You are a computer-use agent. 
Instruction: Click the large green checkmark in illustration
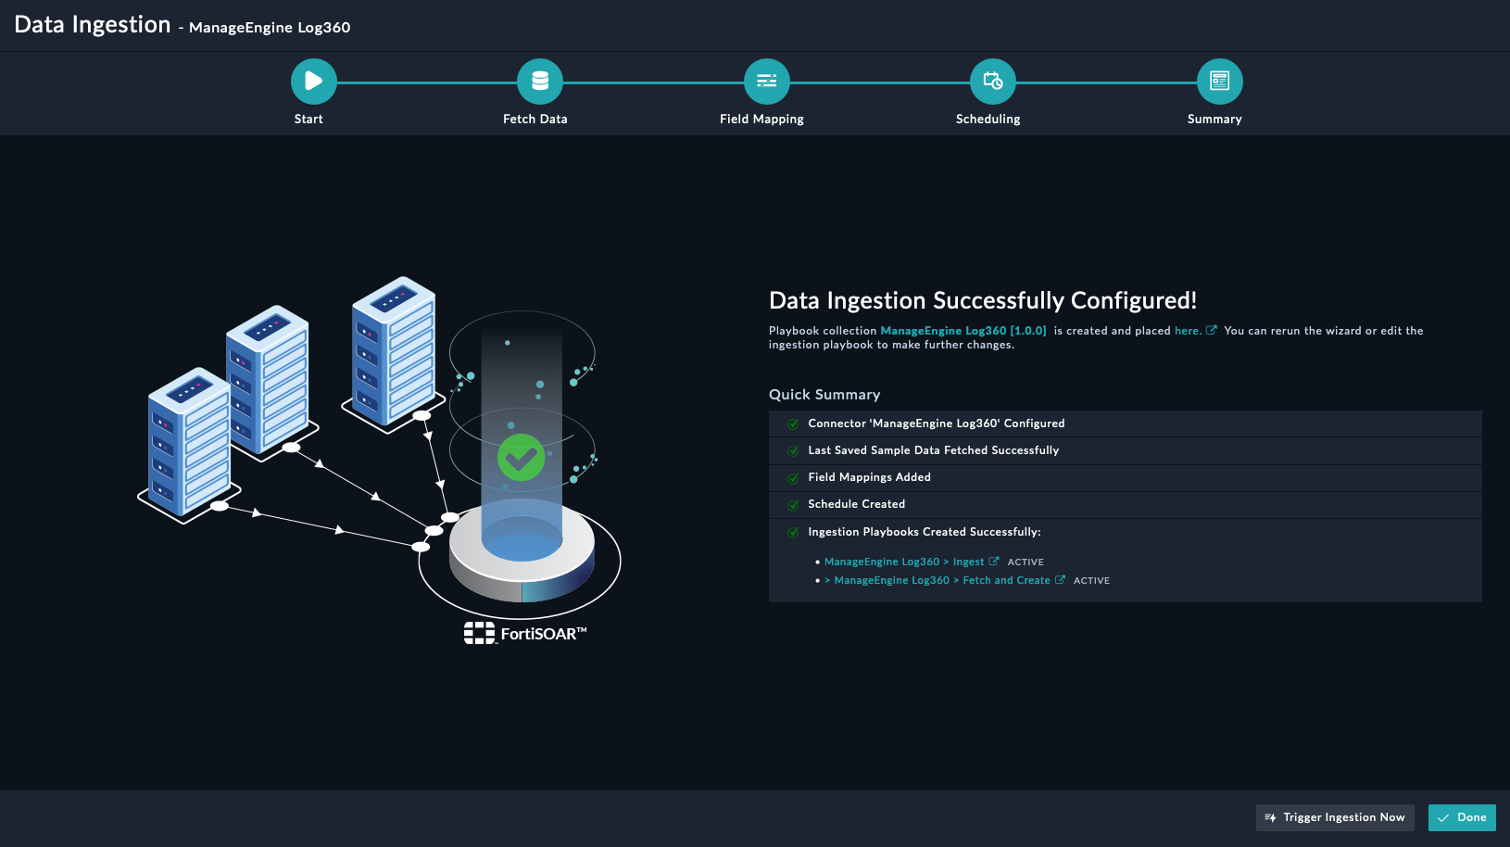[x=521, y=457]
